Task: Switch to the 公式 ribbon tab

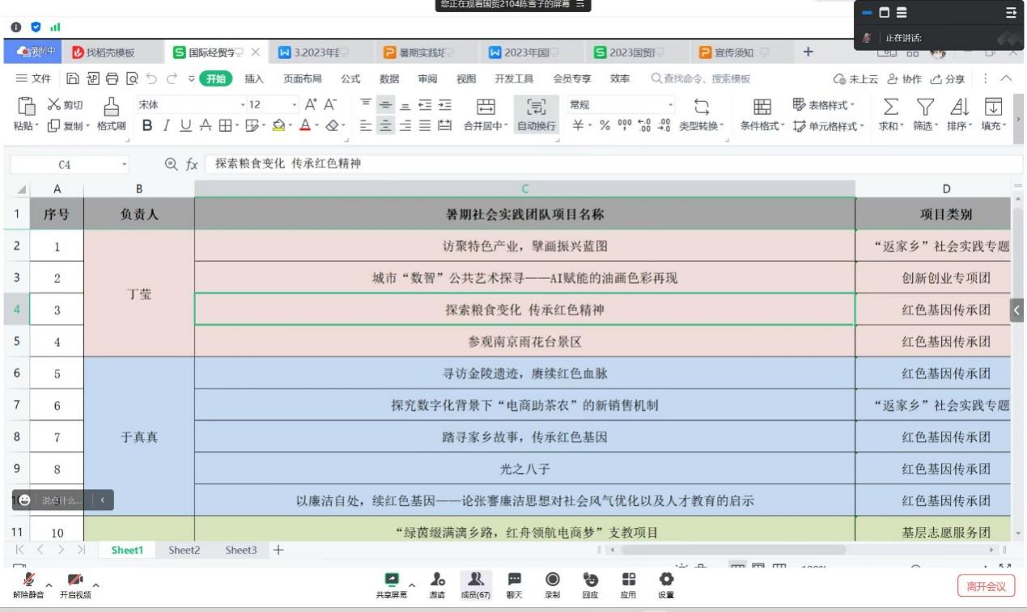Action: click(350, 78)
